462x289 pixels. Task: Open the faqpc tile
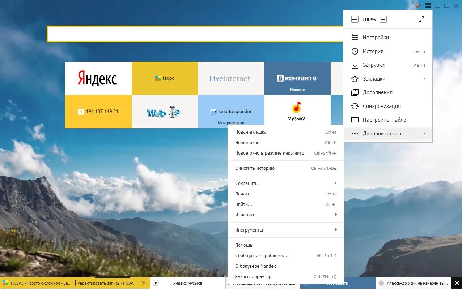pos(165,78)
